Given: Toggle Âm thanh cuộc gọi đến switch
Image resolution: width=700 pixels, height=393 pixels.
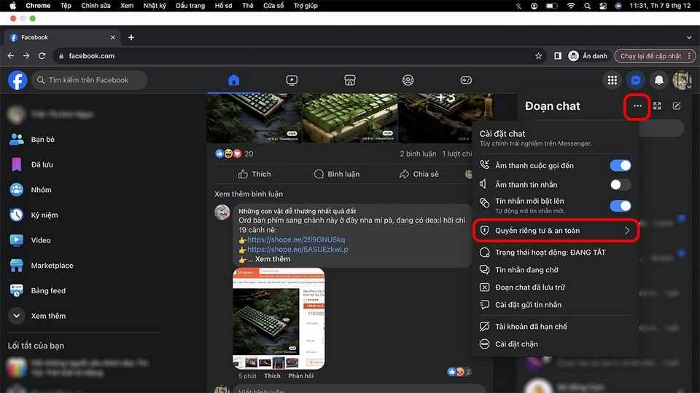Looking at the screenshot, I should click(x=620, y=166).
